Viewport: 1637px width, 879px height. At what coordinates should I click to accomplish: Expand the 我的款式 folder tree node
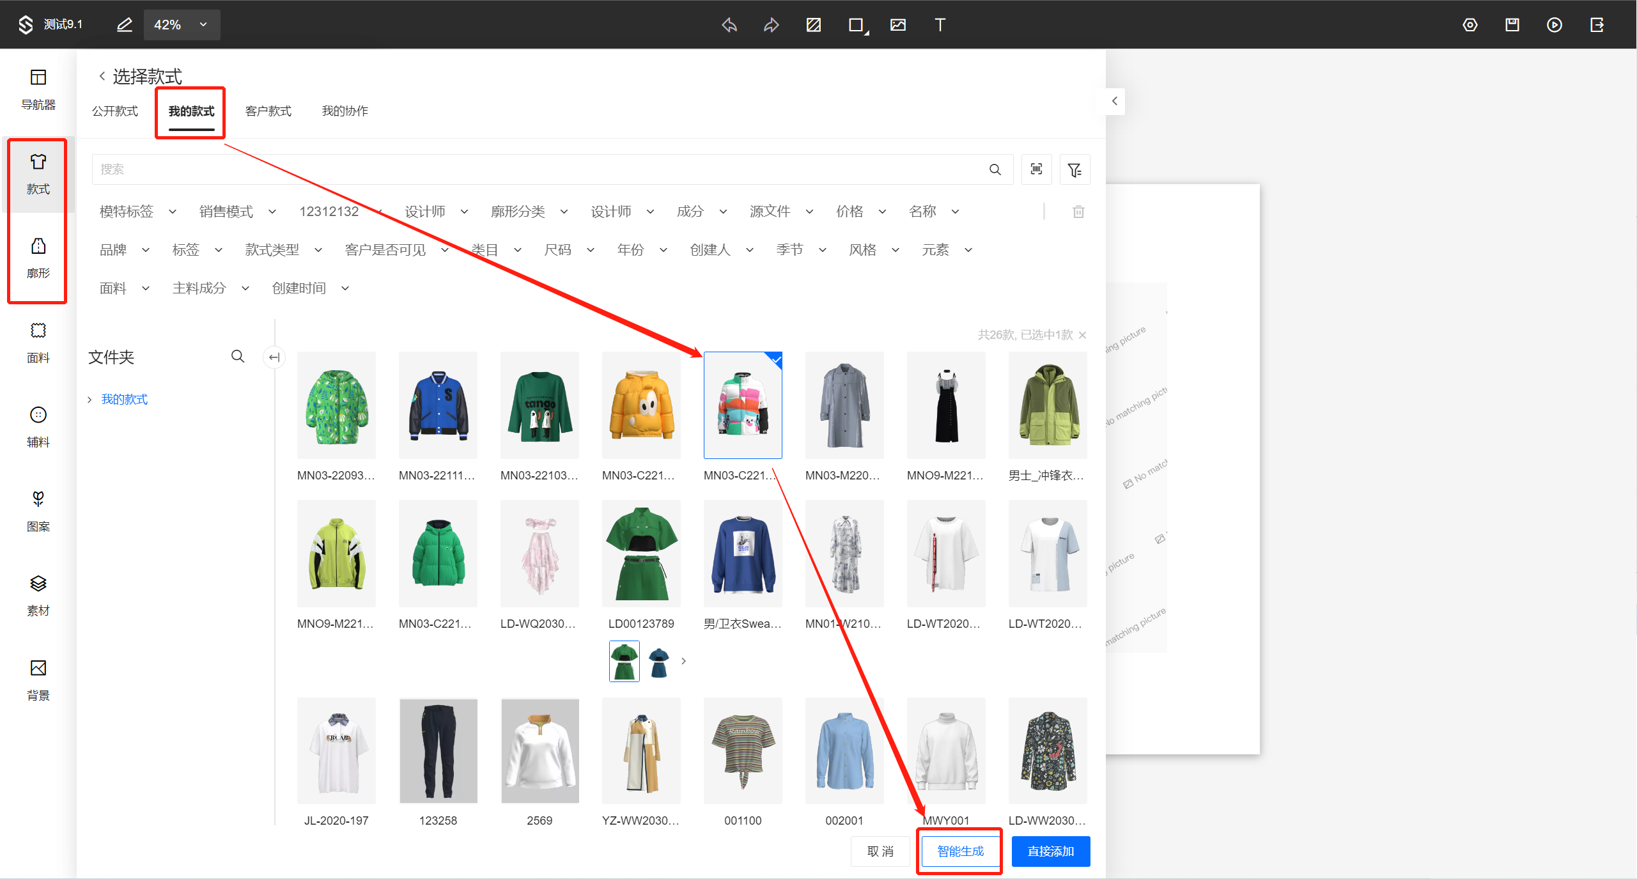[x=89, y=400]
